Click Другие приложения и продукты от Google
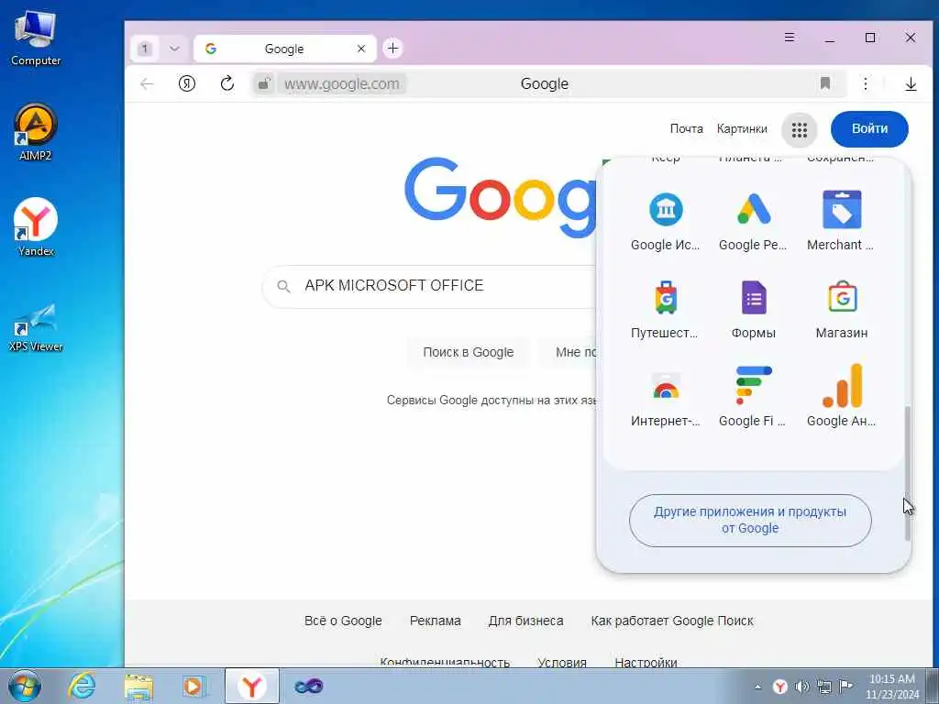The height and width of the screenshot is (704, 939). [750, 521]
